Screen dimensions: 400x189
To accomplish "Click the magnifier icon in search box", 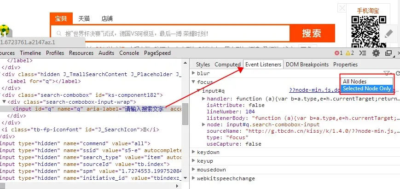I will click(x=59, y=34).
